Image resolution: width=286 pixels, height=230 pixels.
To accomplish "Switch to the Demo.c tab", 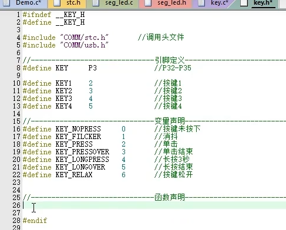I will (23, 4).
